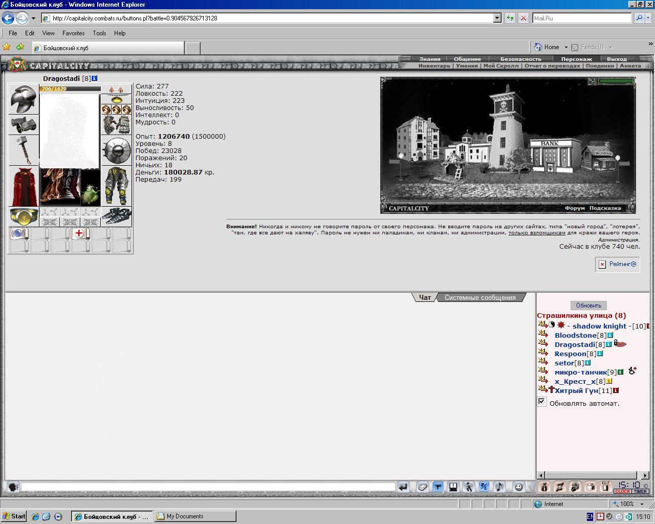This screenshot has width=655, height=524.
Task: Expand the Feeds dropdown arrow
Action: (x=610, y=47)
